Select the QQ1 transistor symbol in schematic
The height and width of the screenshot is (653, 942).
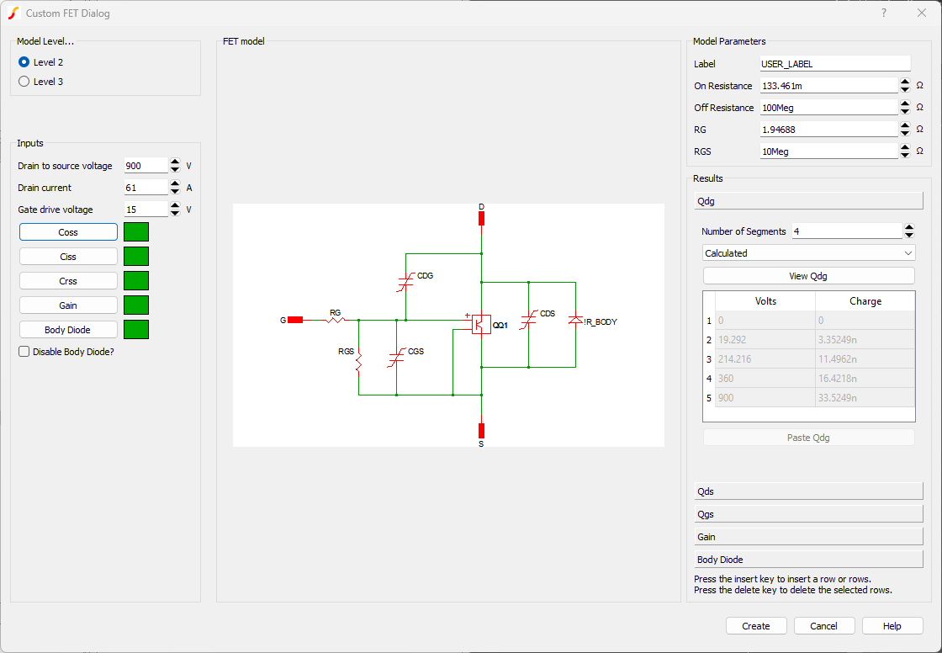click(481, 324)
